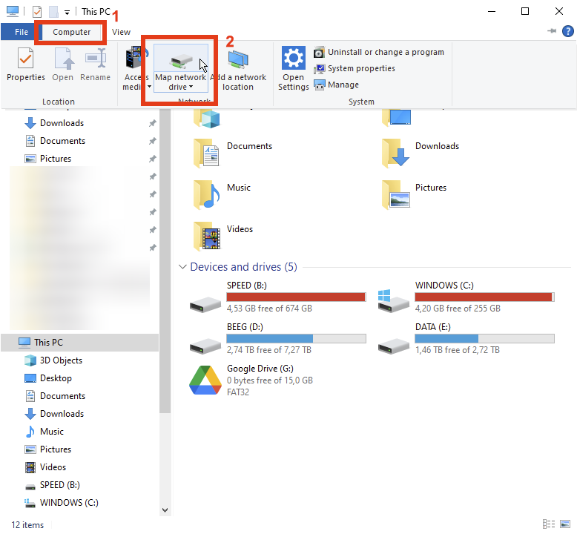Click Uninstall or change a program
This screenshot has height=534, width=577.
(x=385, y=52)
